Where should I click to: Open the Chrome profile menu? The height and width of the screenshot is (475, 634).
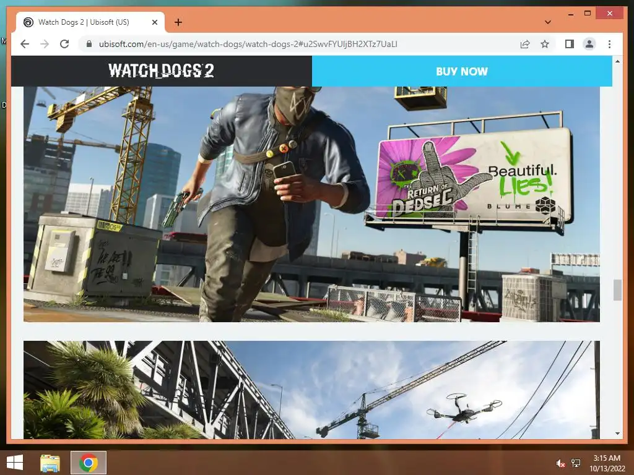(x=589, y=44)
